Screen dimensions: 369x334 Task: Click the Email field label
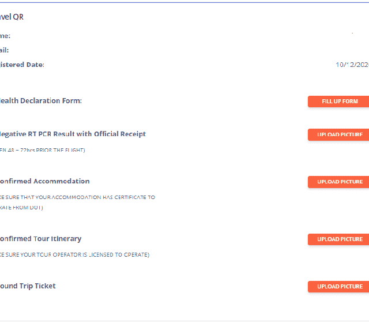click(5, 50)
